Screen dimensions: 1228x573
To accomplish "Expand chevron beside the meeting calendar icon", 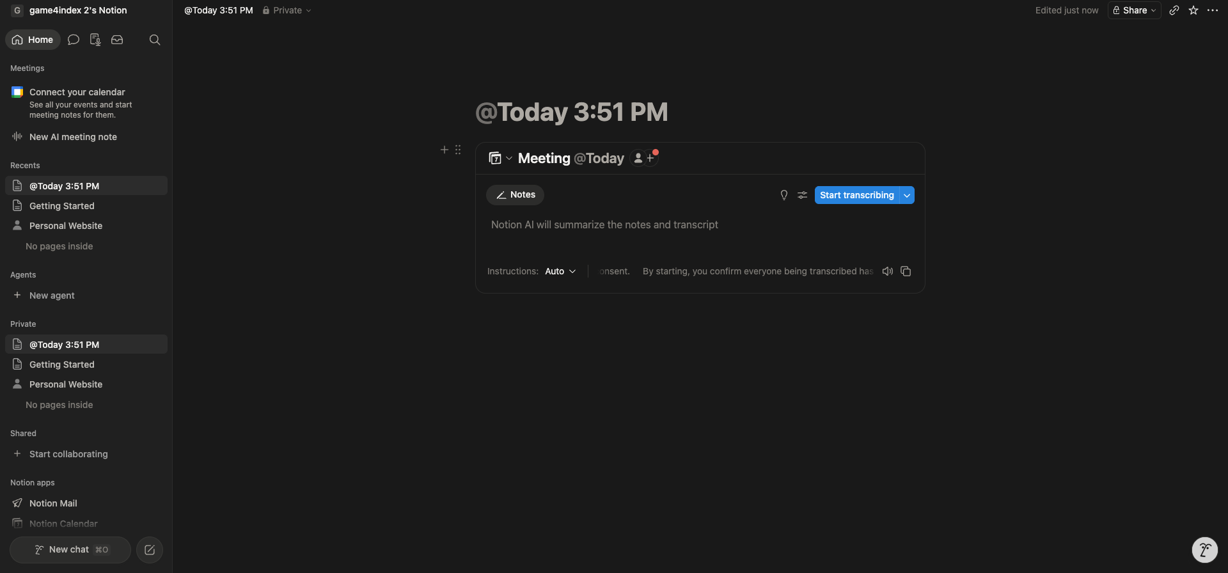I will tap(509, 158).
